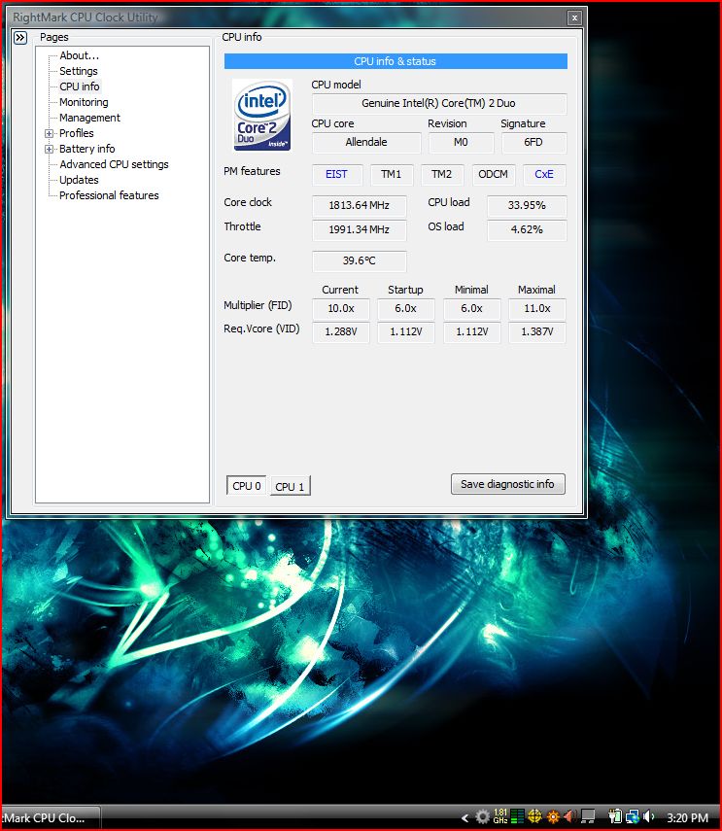Click the maximal Vcore 1.387V value
This screenshot has height=831, width=722.
(537, 331)
